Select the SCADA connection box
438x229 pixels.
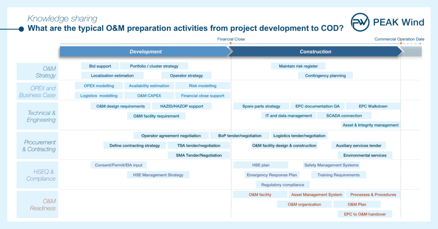coord(344,115)
